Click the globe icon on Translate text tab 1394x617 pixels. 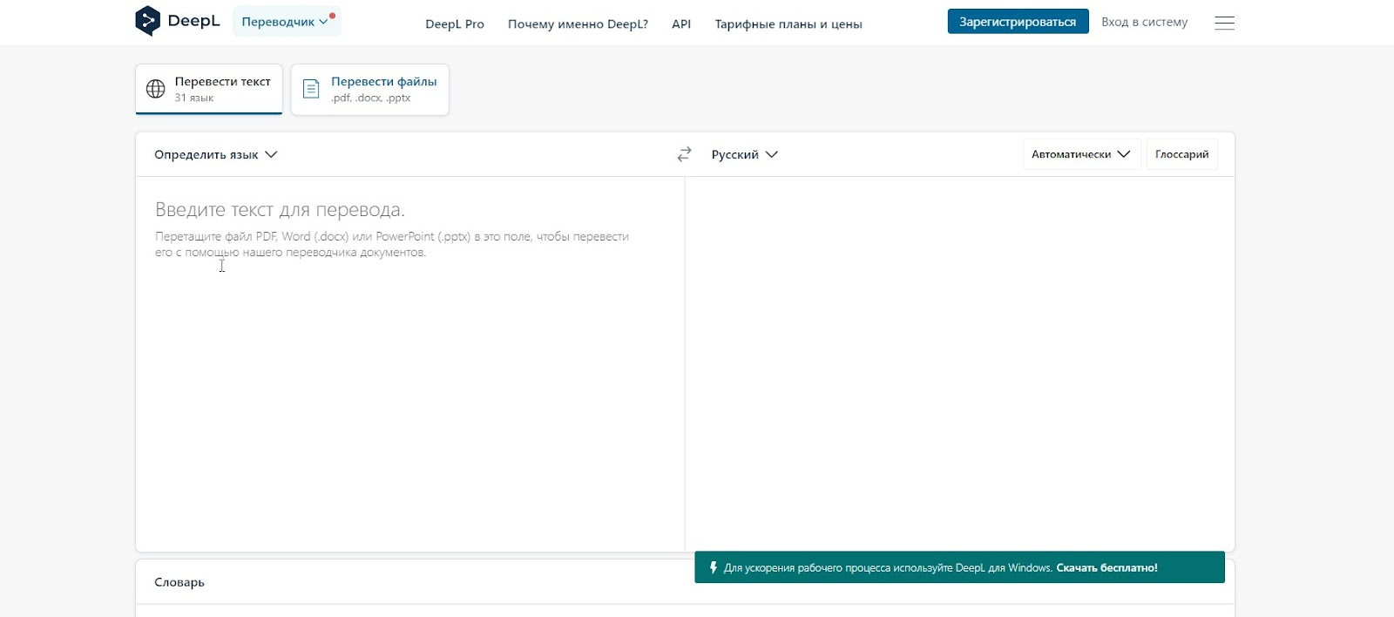(x=155, y=89)
